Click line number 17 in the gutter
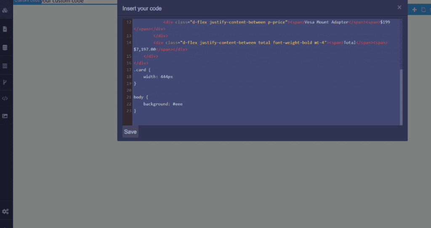The image size is (431, 228). click(x=129, y=70)
